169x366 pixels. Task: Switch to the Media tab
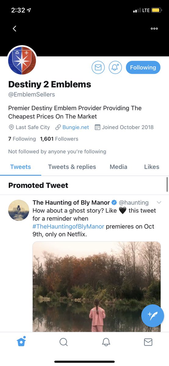pos(118,167)
